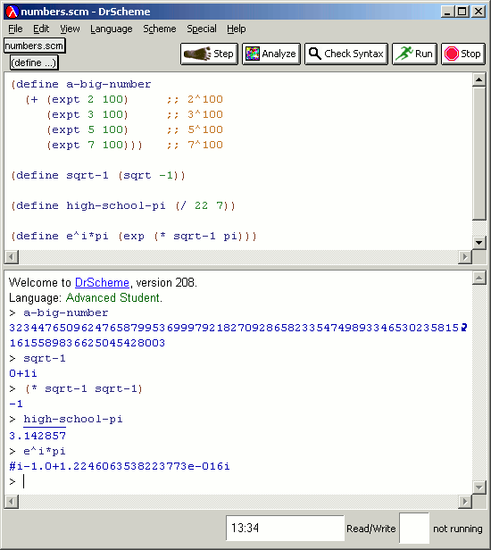491x550 pixels.
Task: Click on 'define a-big-number' code line
Action: 81,84
